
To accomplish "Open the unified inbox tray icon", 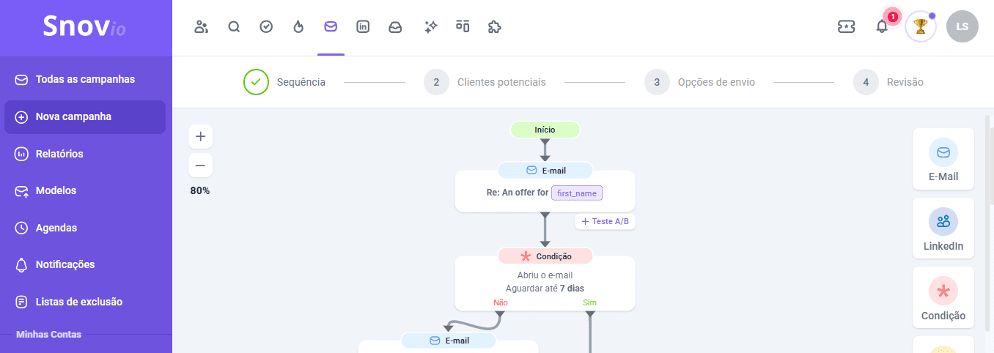I will tap(395, 27).
